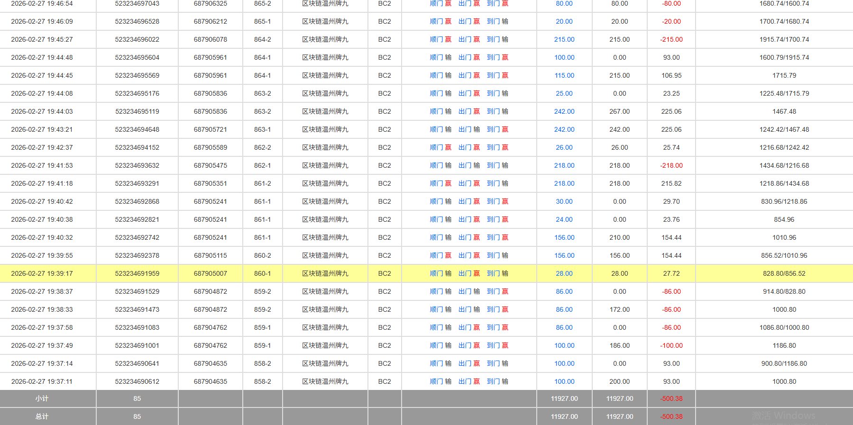Screen dimensions: 853x425
Task: Click the -500.38 profit in 总计 row
Action: (x=671, y=416)
